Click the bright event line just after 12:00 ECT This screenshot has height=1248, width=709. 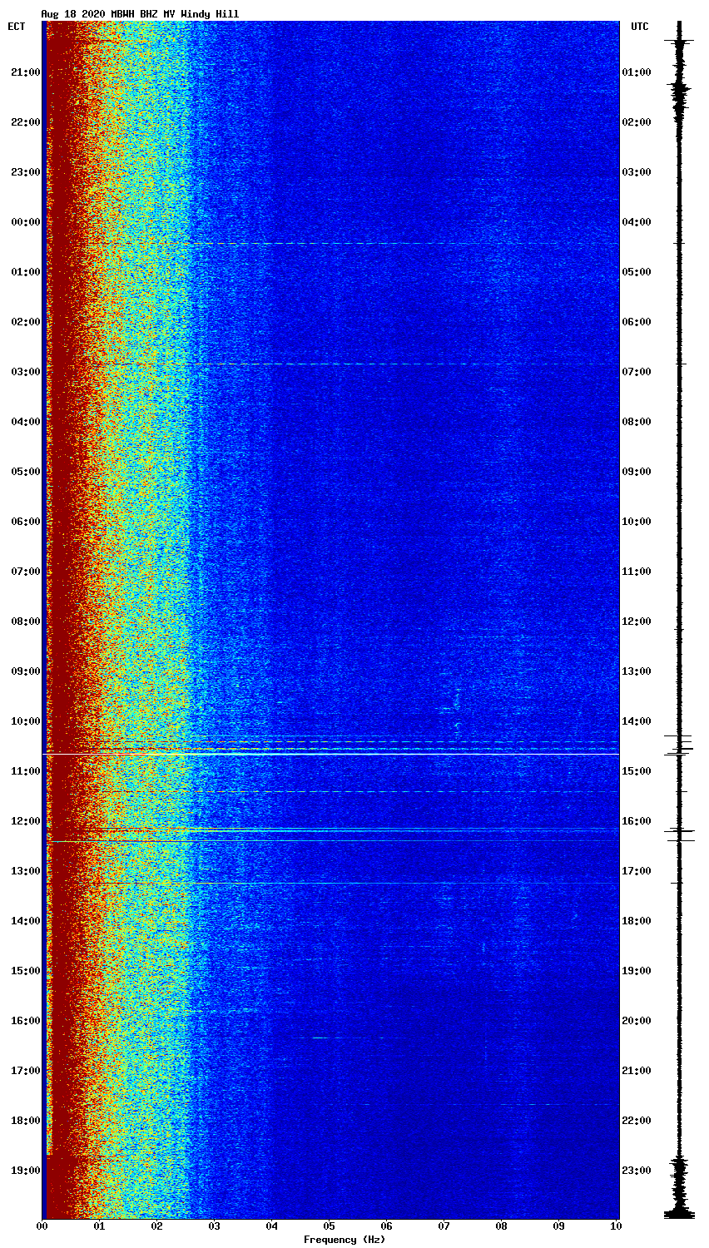[x=330, y=830]
